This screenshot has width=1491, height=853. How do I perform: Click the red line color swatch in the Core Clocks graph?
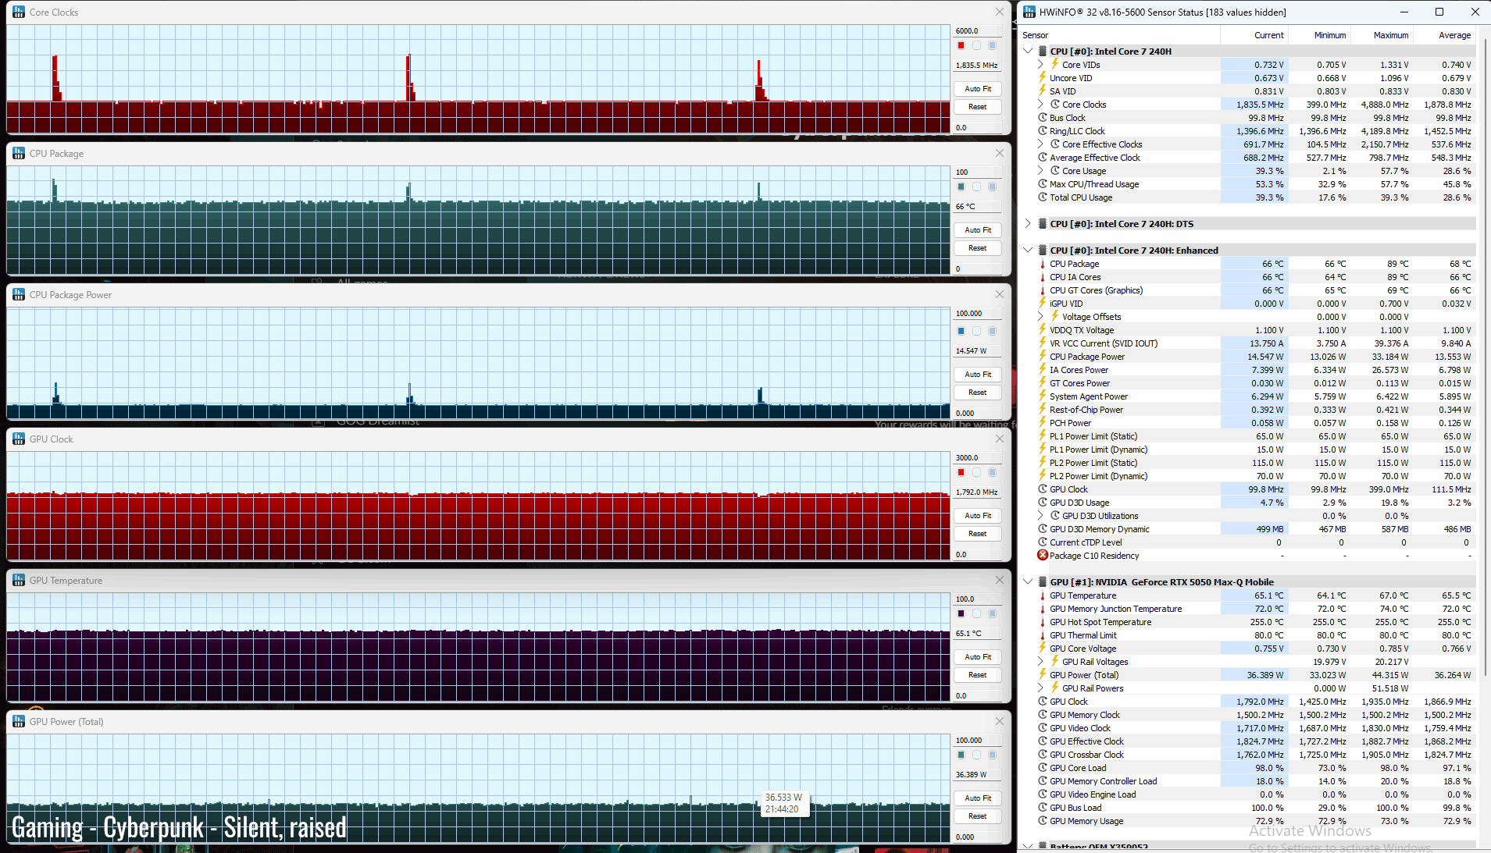[961, 45]
